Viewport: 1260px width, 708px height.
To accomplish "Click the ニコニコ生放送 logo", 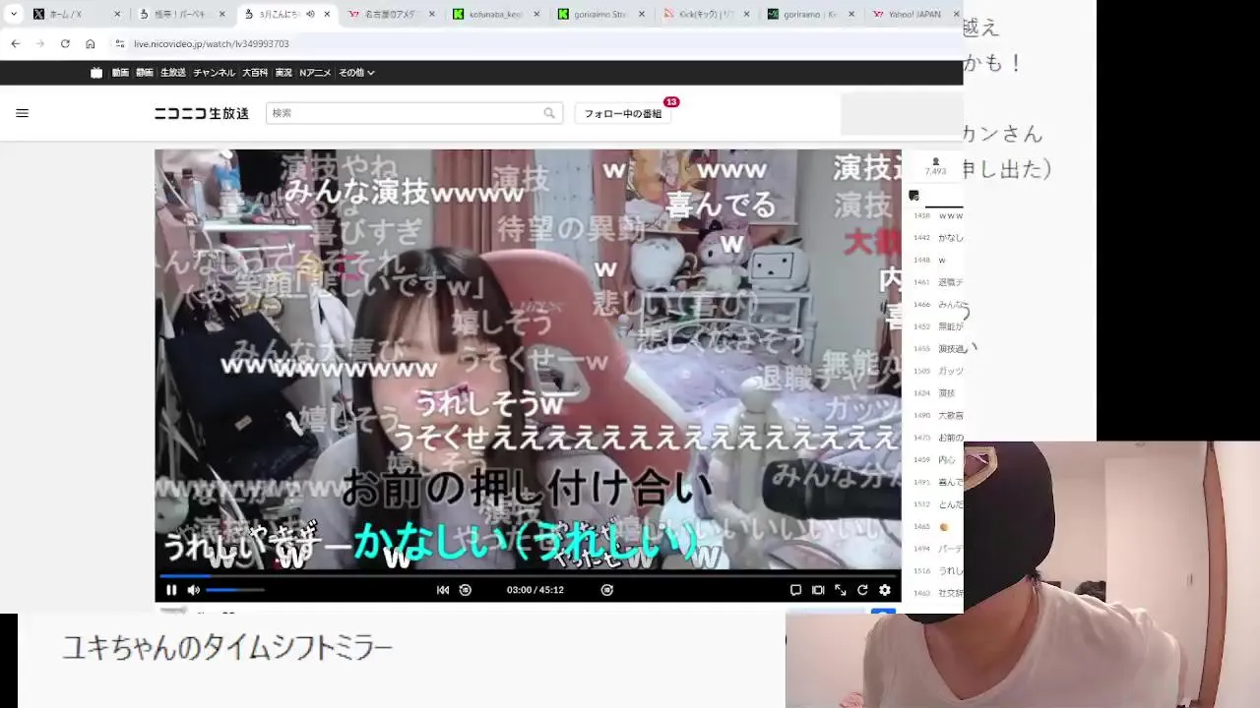I will point(202,113).
